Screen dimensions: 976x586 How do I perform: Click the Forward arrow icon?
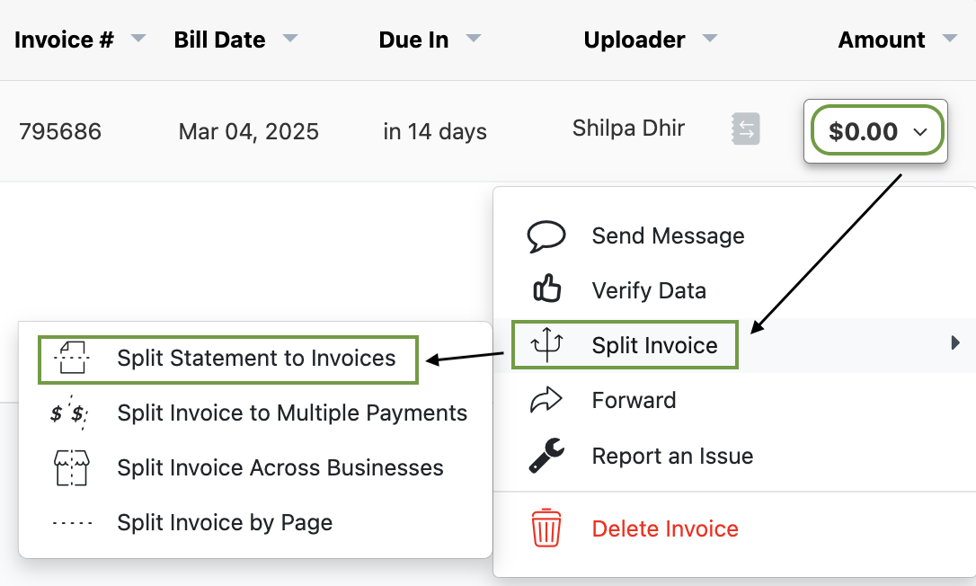coord(547,400)
